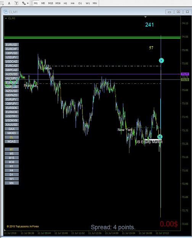
Task: Select the text label "T" tool
Action: click(x=16, y=3)
